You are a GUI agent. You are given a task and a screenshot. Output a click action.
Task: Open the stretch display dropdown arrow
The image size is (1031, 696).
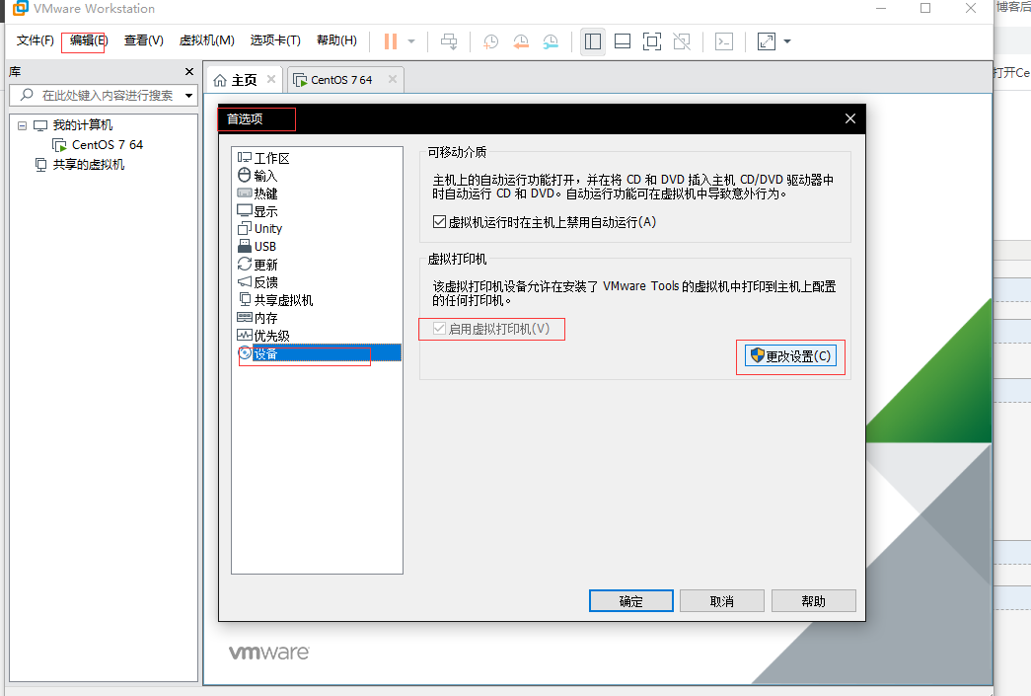point(787,41)
